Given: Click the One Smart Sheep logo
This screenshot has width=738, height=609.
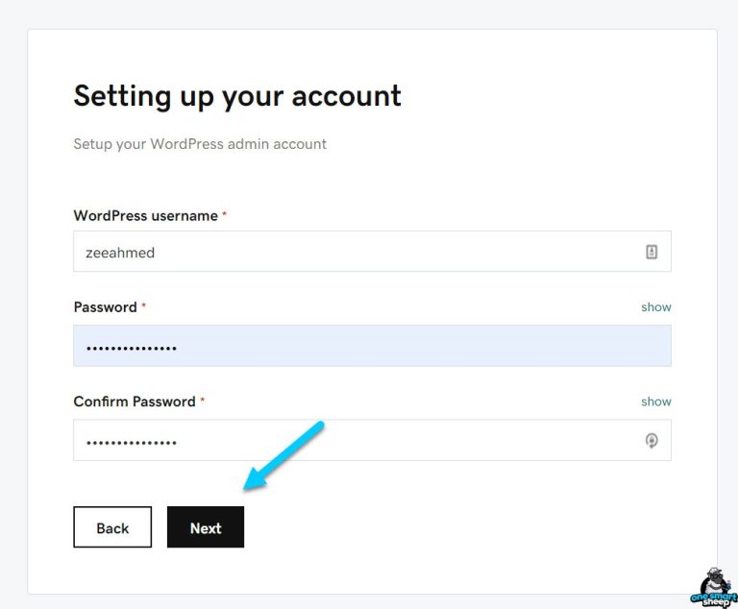Looking at the screenshot, I should click(x=712, y=587).
